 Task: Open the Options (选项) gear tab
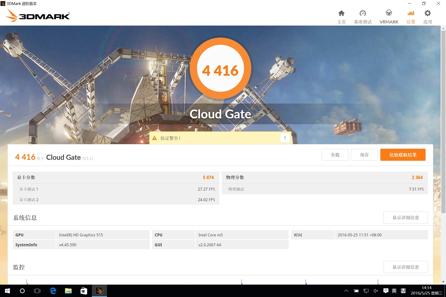click(x=427, y=17)
